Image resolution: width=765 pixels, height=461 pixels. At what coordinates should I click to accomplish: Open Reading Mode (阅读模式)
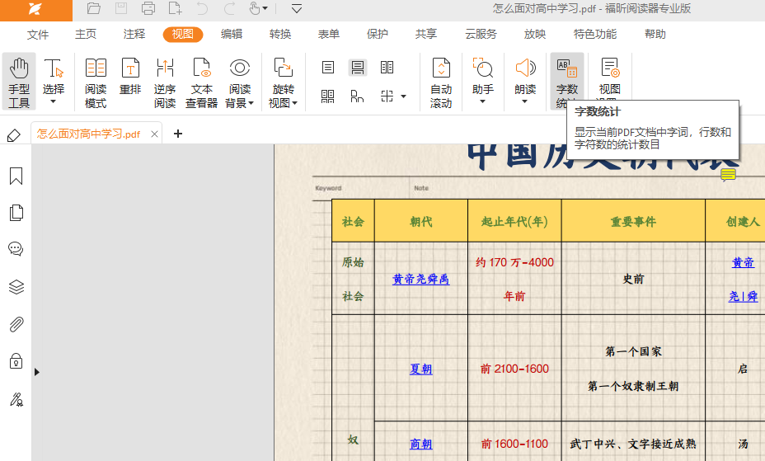[x=96, y=82]
